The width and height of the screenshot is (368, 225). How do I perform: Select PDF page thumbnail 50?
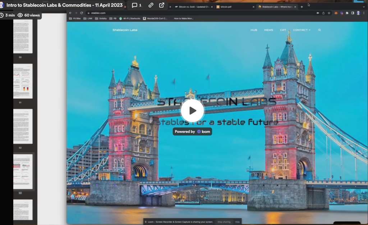click(23, 36)
